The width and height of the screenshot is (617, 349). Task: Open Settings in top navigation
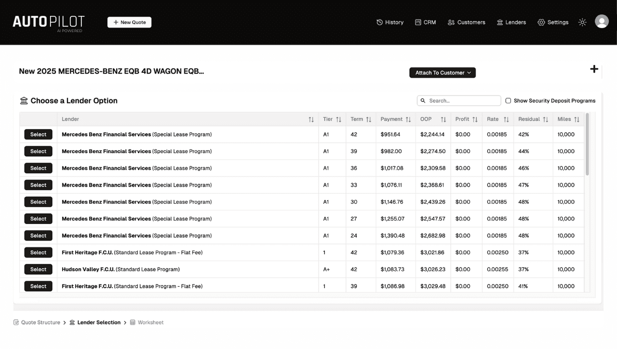pyautogui.click(x=553, y=22)
